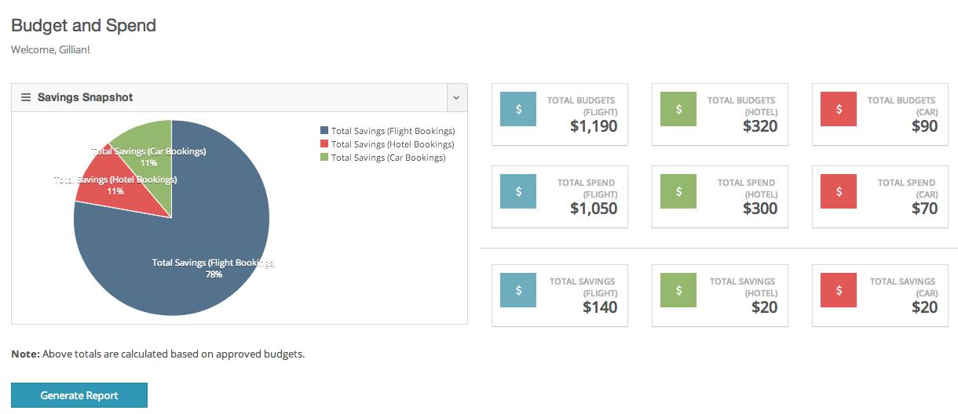Click the $1,190 Total Budgets Flight card
Screen dimensions: 958x414
560,114
